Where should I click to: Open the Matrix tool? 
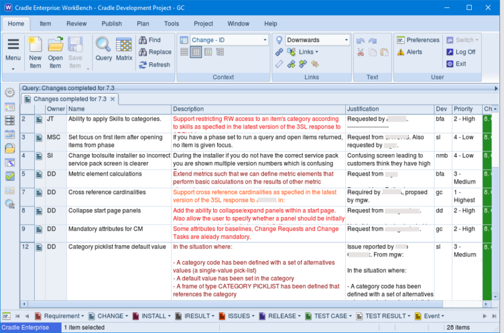tap(124, 49)
